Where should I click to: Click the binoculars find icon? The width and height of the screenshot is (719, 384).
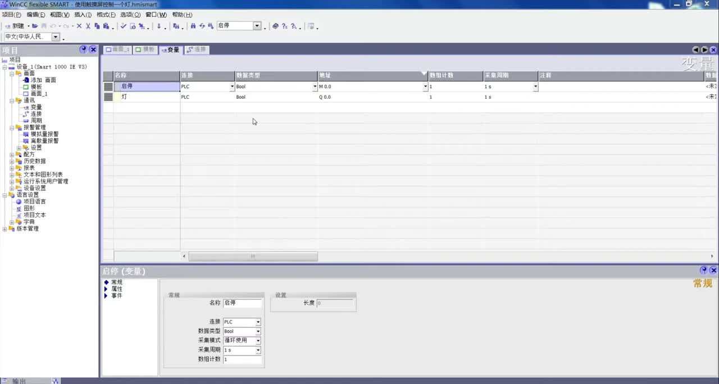pos(193,26)
